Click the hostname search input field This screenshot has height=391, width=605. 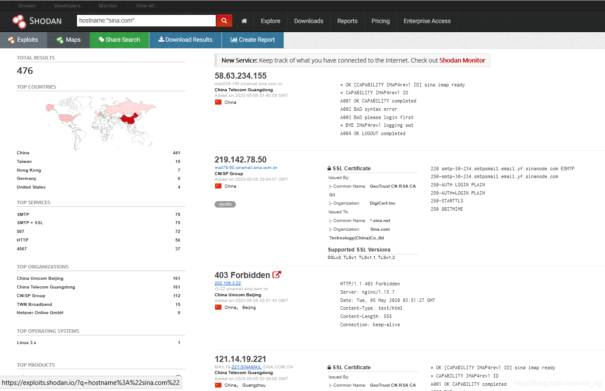point(146,20)
